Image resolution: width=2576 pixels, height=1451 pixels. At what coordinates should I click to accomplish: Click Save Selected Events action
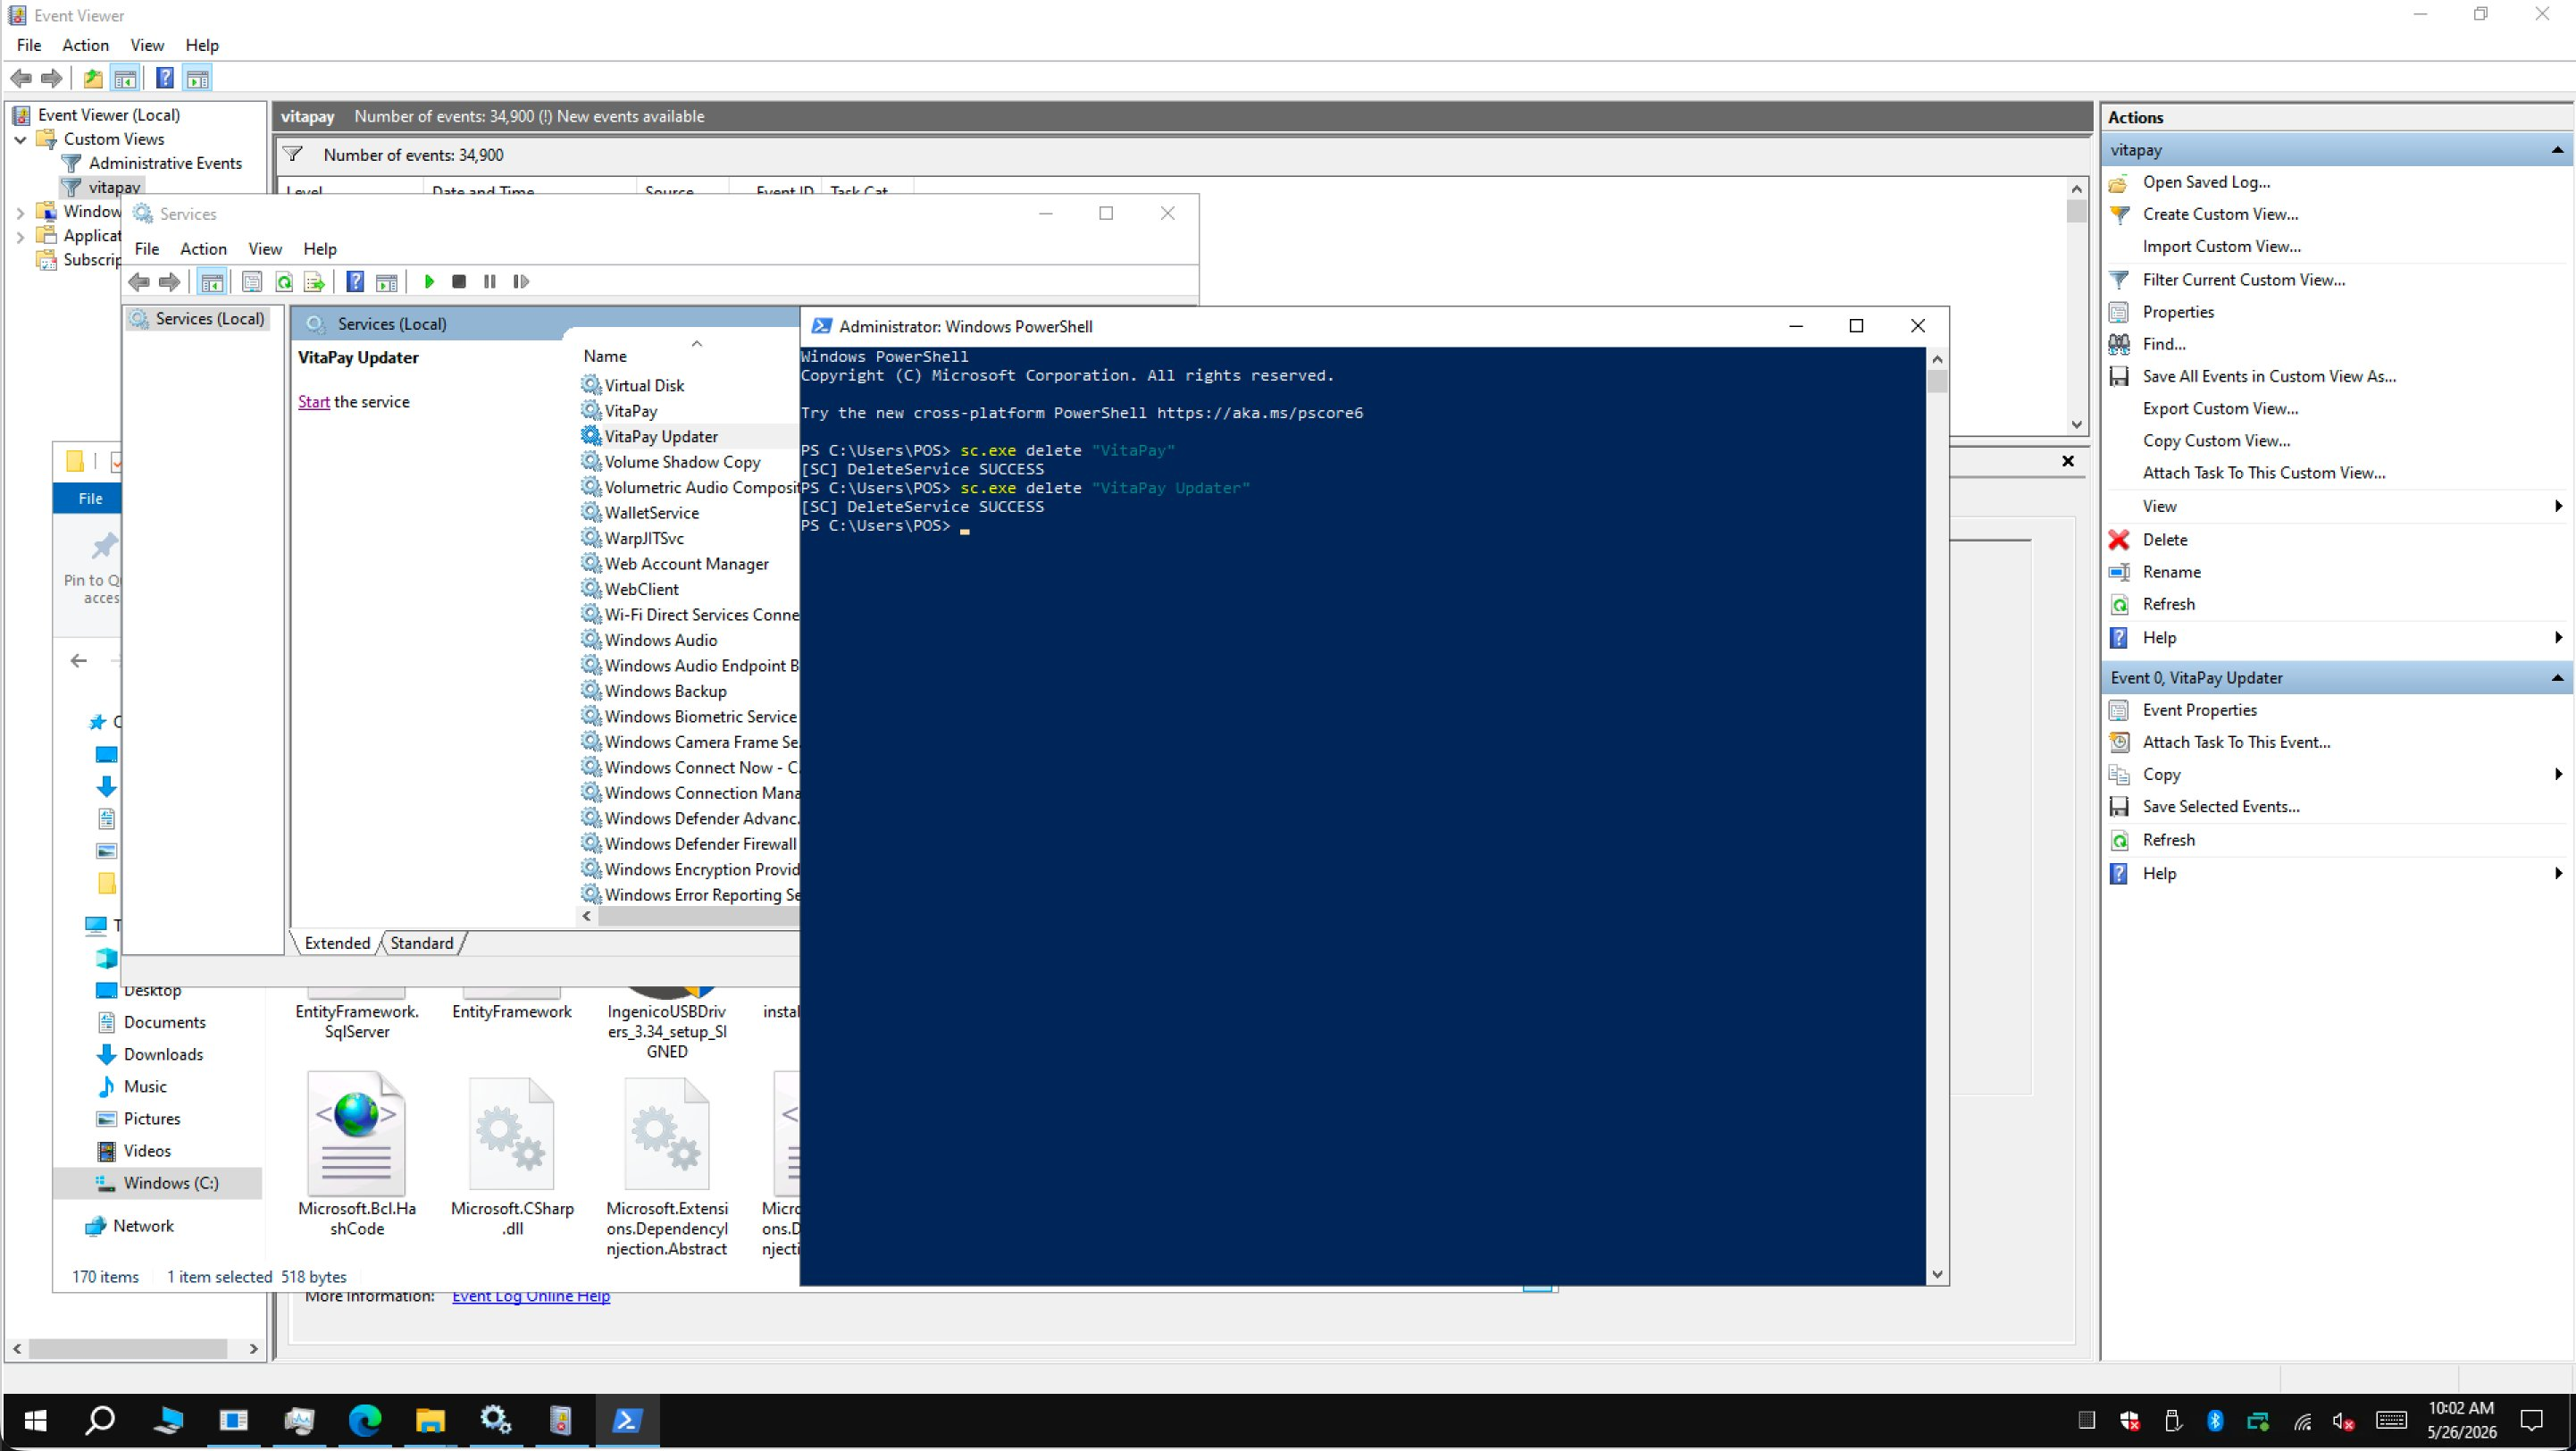pos(2220,806)
